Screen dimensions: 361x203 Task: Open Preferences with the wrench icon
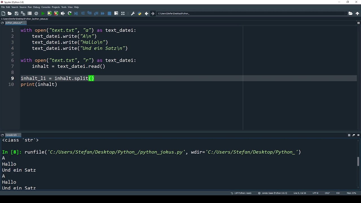tap(133, 13)
